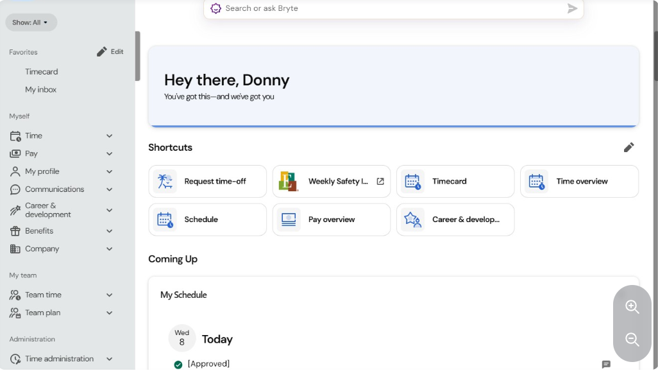The image size is (658, 371).
Task: Click the My profile person icon
Action: [x=15, y=171]
